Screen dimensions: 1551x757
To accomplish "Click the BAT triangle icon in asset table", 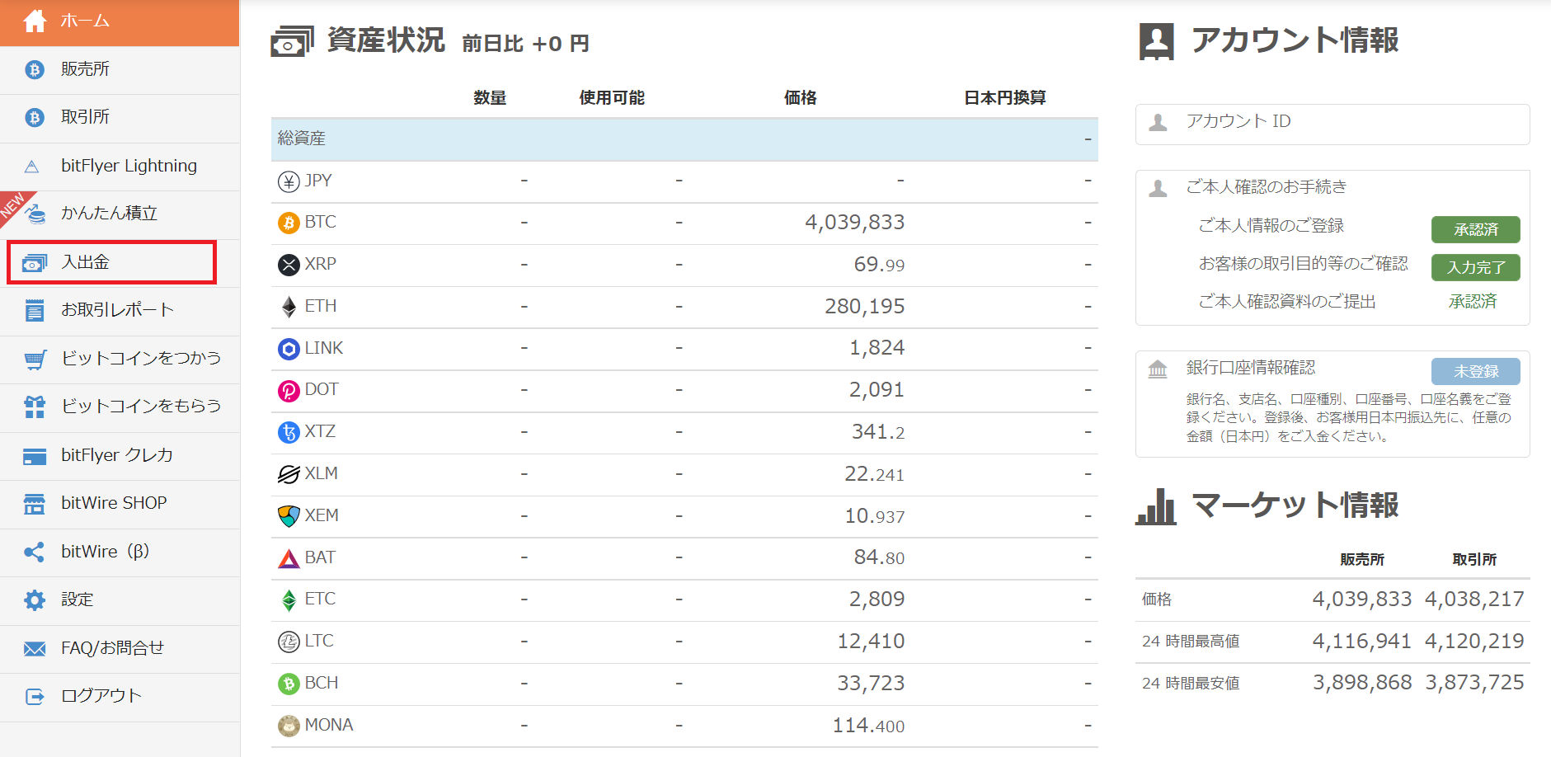I will pos(289,558).
